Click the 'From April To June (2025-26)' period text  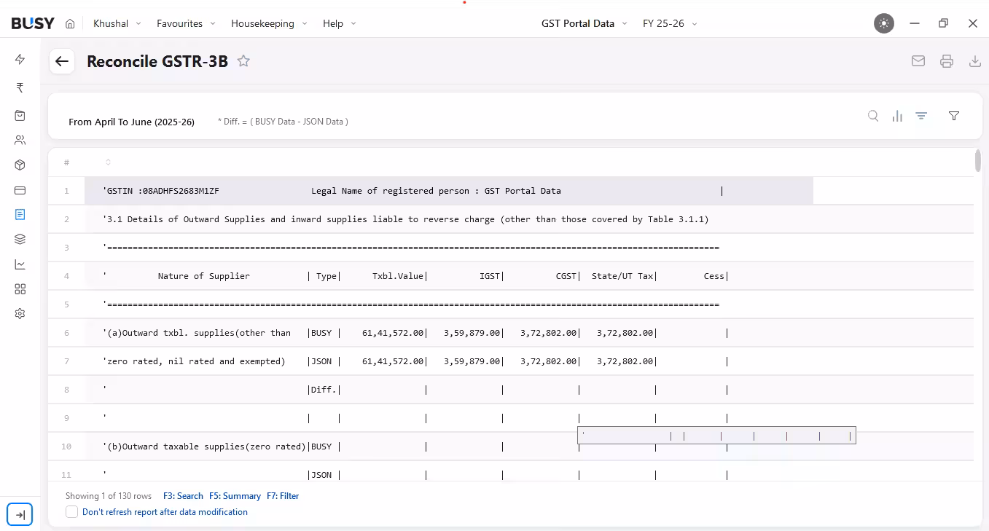pyautogui.click(x=131, y=122)
